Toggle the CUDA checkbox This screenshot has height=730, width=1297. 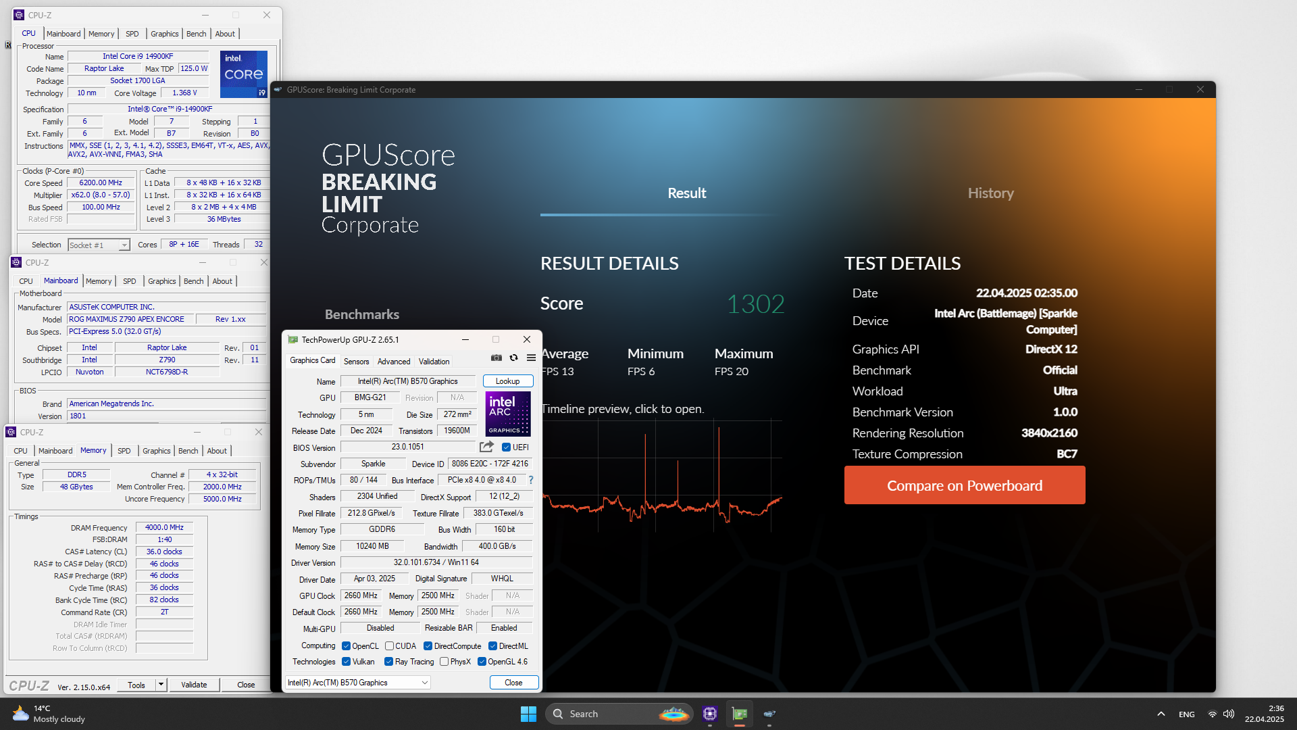(x=389, y=646)
